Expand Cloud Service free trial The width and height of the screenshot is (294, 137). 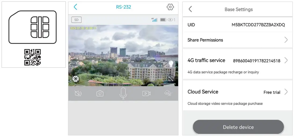(x=286, y=92)
